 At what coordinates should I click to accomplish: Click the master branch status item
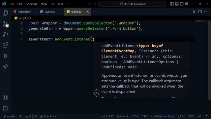point(9,116)
